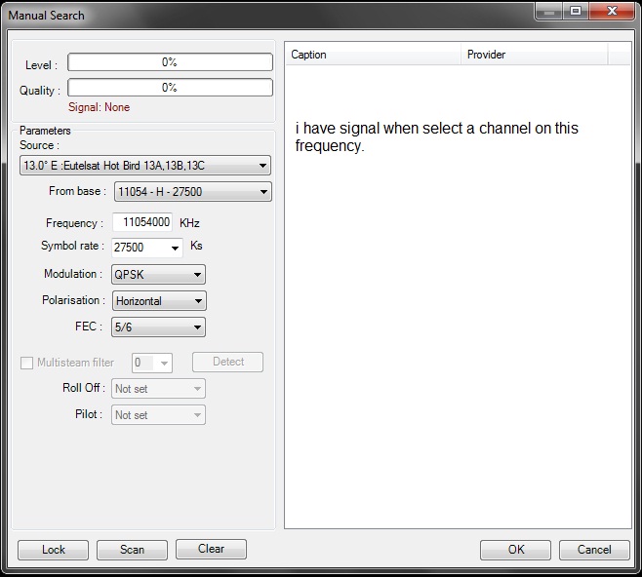Screen dimensions: 642x577
Task: Cancel the manual search dialog
Action: point(594,550)
